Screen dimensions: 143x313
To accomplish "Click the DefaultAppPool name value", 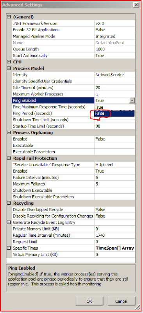I will 115,43.
